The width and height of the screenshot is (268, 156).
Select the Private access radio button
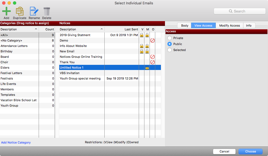(x=170, y=38)
